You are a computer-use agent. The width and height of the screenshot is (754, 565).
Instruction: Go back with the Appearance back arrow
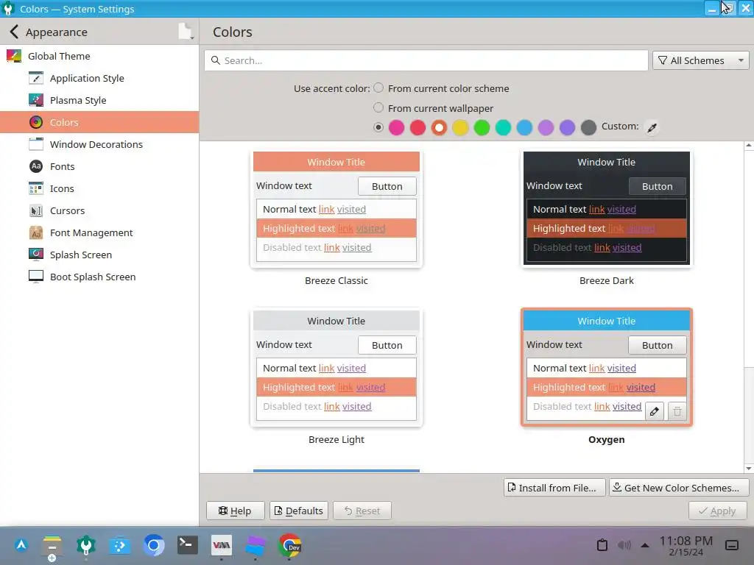15,32
